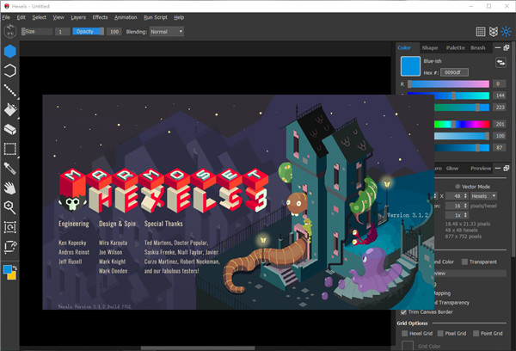The height and width of the screenshot is (351, 516).
Task: Click the Blue-ish color swatch
Action: 409,65
